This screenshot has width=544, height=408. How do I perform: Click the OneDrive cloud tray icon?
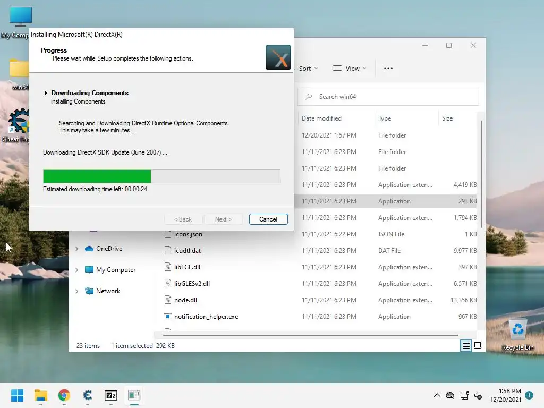click(x=450, y=395)
